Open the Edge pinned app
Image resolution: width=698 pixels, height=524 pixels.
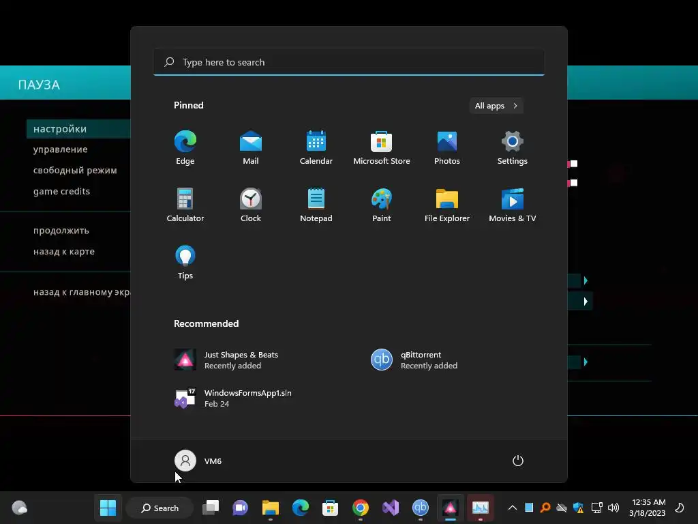[x=185, y=148]
